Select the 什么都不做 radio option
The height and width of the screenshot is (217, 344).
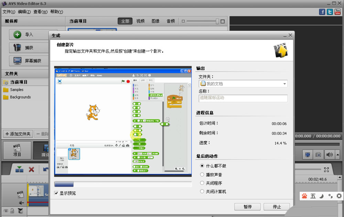(x=202, y=166)
